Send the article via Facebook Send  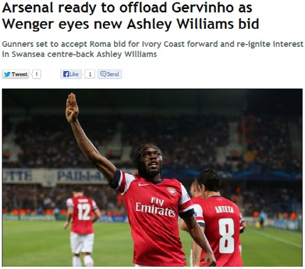point(110,74)
